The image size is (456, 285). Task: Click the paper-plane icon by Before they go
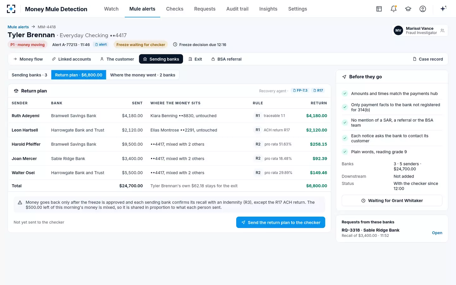(x=344, y=77)
